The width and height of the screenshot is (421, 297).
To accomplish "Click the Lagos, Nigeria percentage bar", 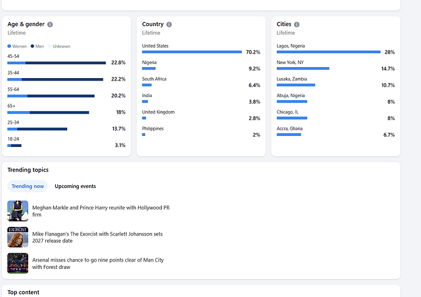I will point(328,52).
